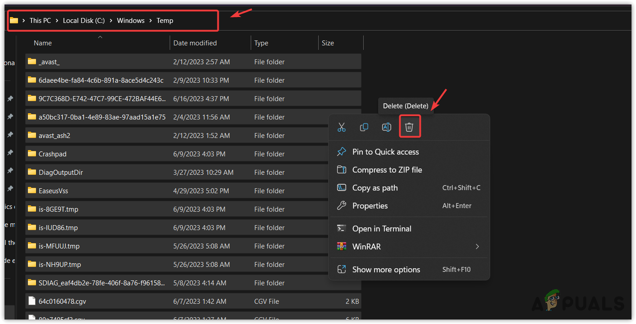Click the date 2/4/2023 11:56 AM
The image size is (636, 324).
click(x=202, y=117)
